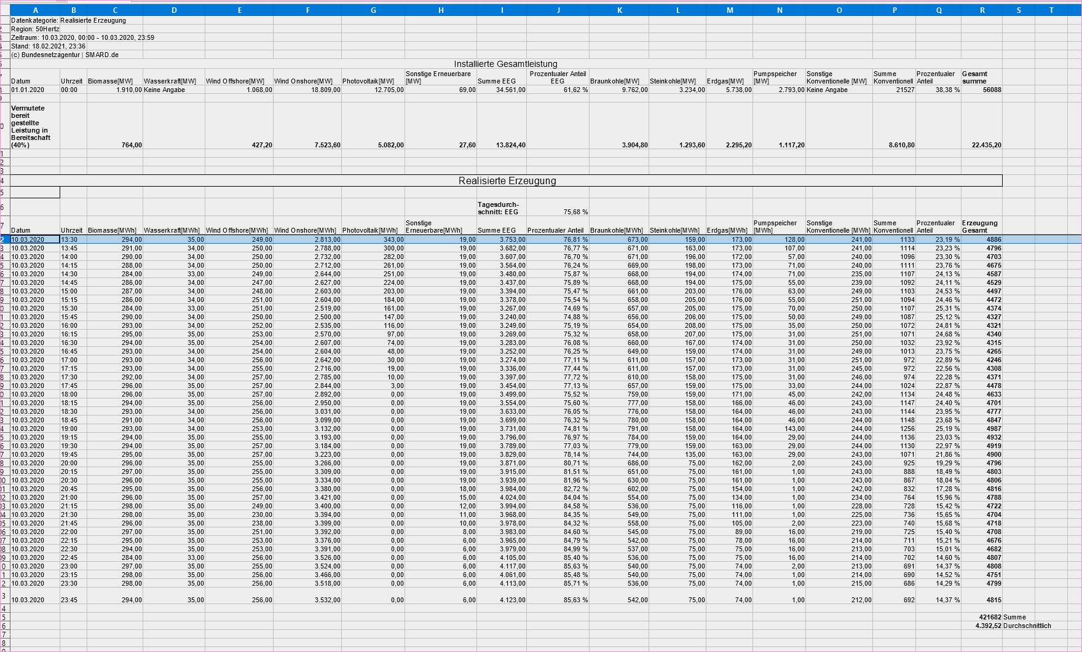Select total generation '4886'
This screenshot has width=1082, height=652.
pyautogui.click(x=982, y=239)
